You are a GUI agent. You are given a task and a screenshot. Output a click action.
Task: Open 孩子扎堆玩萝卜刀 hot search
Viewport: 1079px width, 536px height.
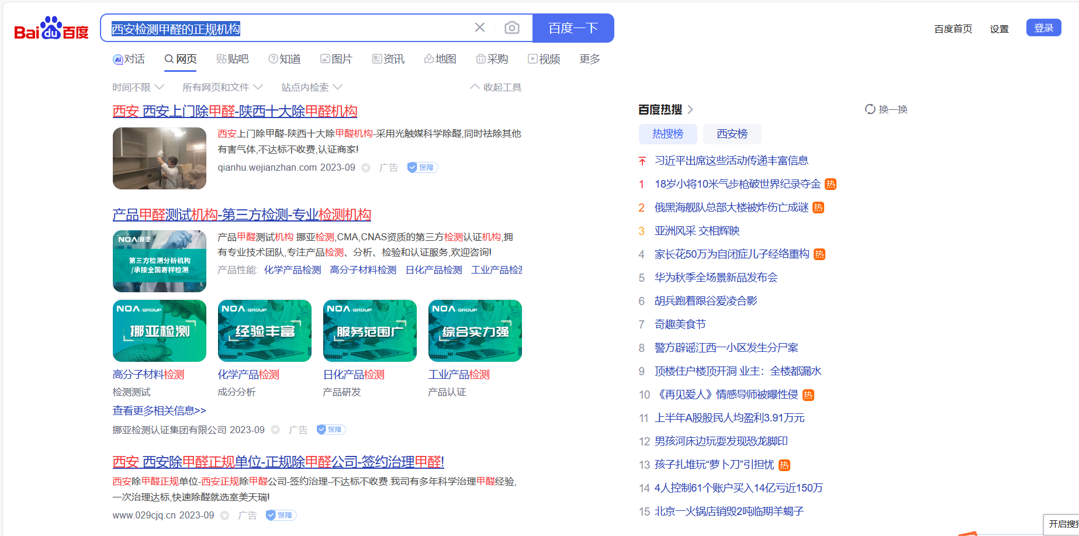coord(714,465)
